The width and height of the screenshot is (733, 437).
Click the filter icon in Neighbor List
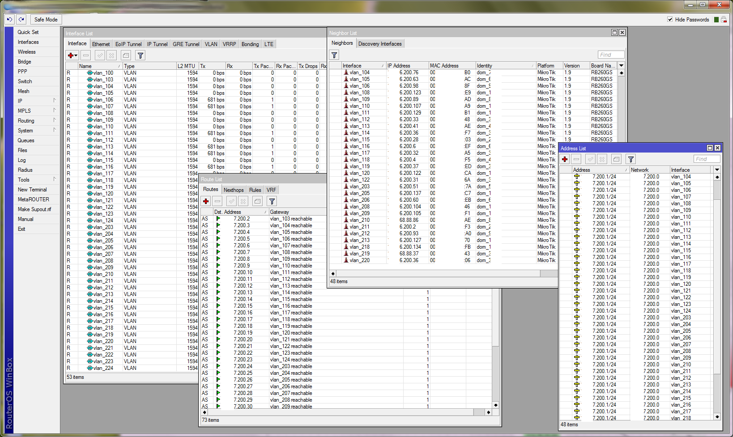click(334, 55)
